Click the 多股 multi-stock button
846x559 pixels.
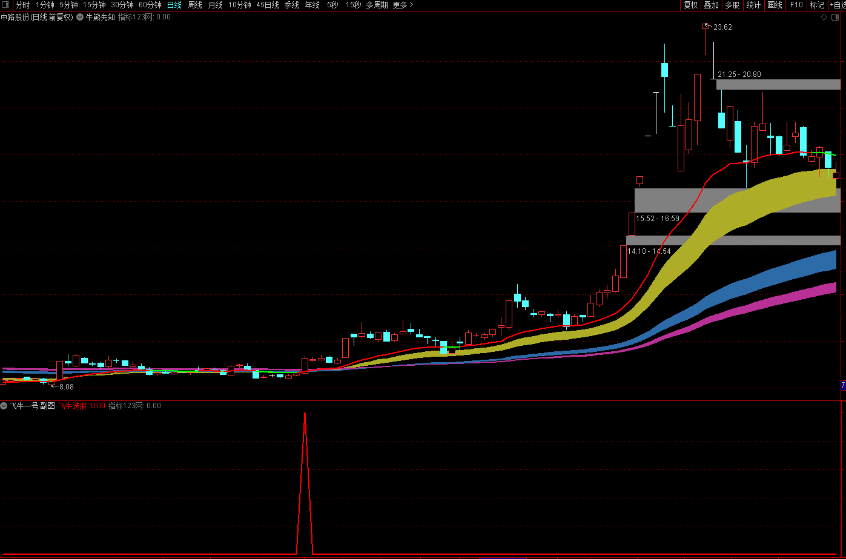(x=732, y=5)
